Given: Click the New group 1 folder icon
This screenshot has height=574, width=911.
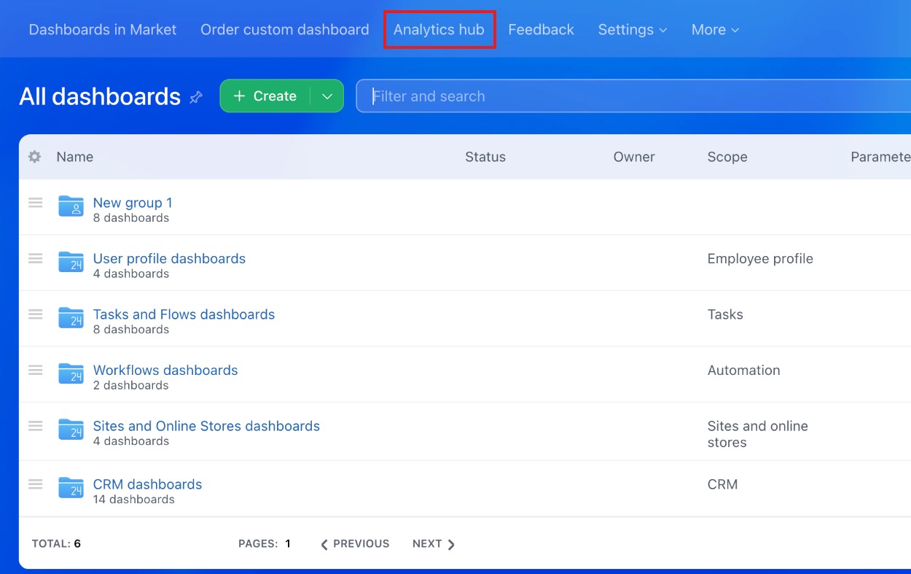Looking at the screenshot, I should [x=71, y=206].
